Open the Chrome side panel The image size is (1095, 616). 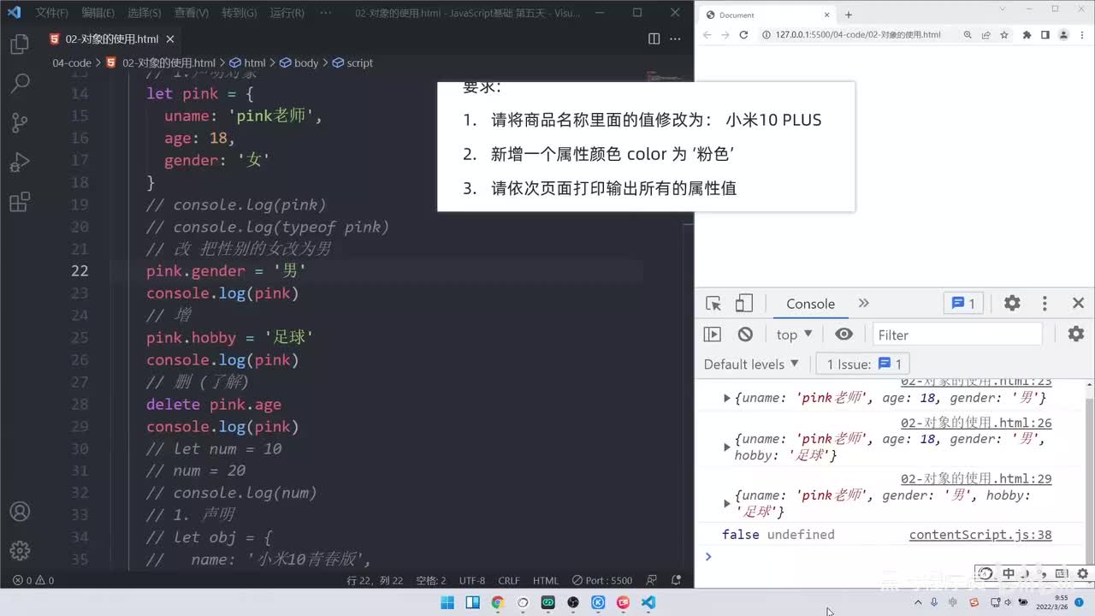(x=1045, y=35)
